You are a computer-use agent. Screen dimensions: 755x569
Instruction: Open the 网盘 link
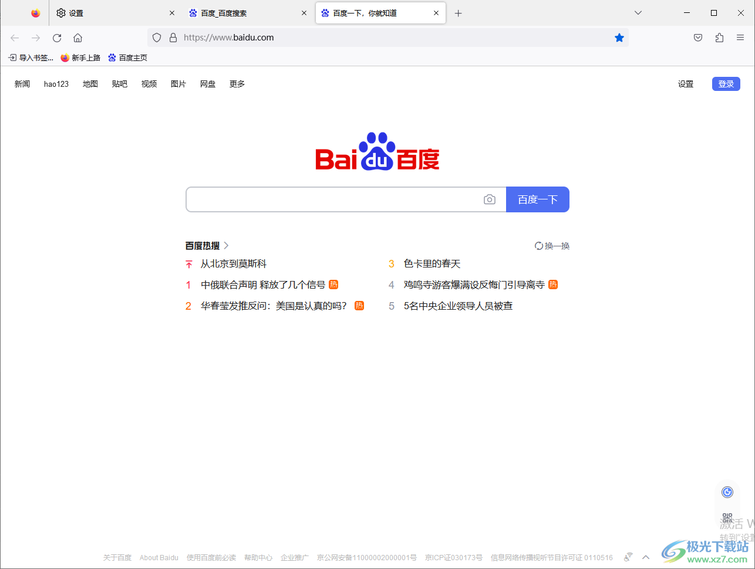tap(208, 84)
